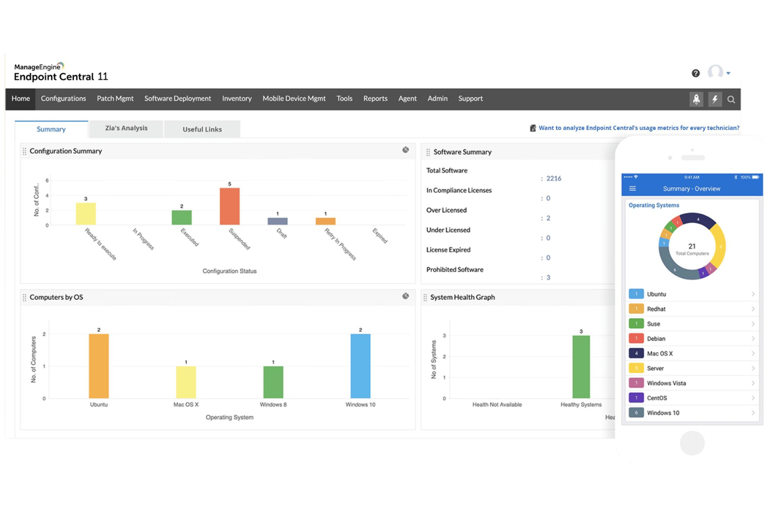Click the Total Software value 2216
The image size is (781, 521).
coord(554,178)
